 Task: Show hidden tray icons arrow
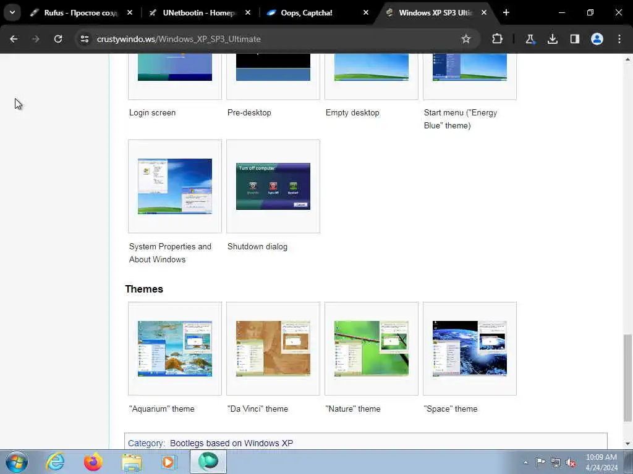[525, 462]
